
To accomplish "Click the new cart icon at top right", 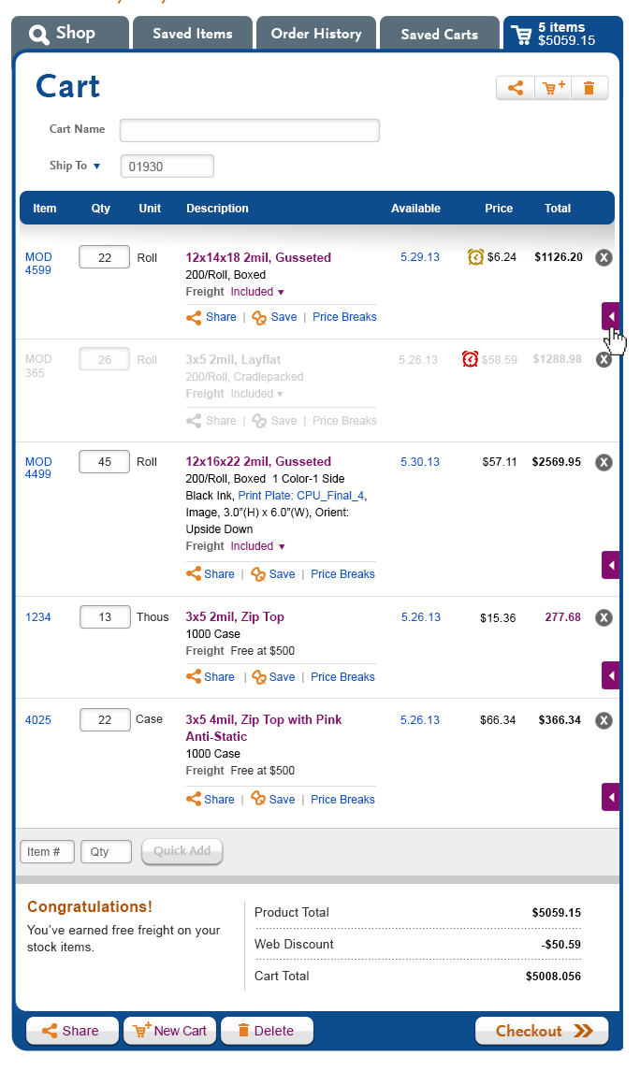I will (553, 88).
